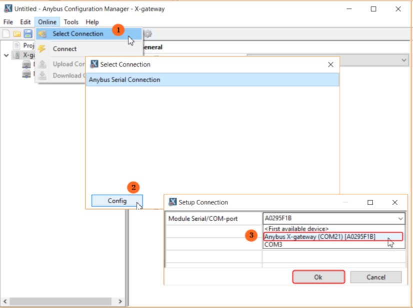Select Anybus Serial Connection list row
The height and width of the screenshot is (308, 413).
coord(212,80)
